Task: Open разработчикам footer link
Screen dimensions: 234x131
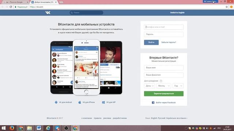Action: click(120, 118)
